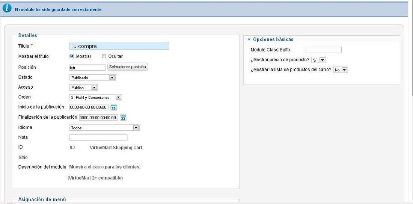Focus the Finalización de la publicación date field
The image size is (413, 204).
(98, 118)
